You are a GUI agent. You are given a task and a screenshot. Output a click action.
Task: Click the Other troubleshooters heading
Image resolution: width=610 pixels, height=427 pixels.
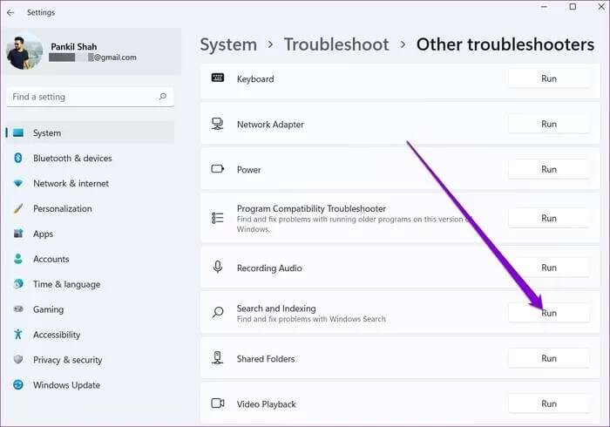click(x=505, y=44)
